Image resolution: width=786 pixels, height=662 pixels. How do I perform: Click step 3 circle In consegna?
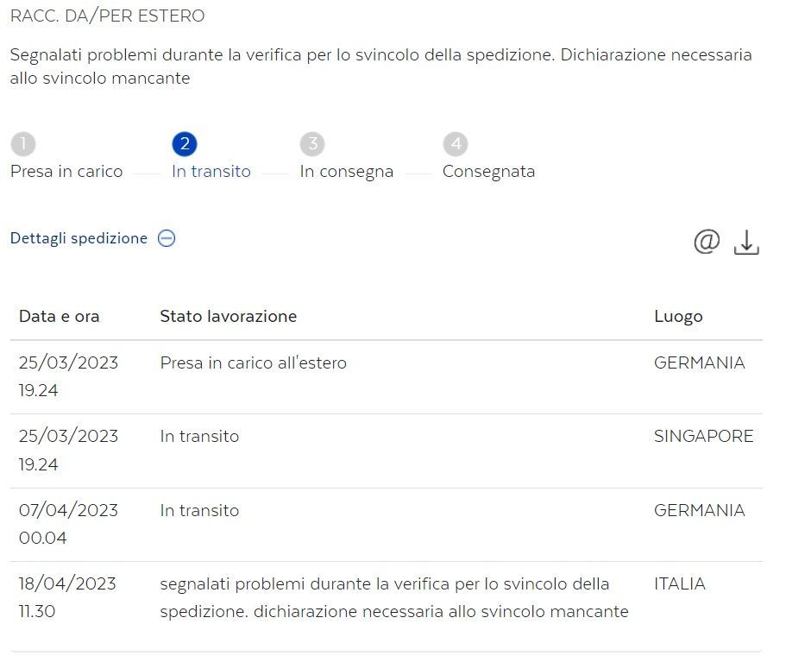pyautogui.click(x=312, y=143)
